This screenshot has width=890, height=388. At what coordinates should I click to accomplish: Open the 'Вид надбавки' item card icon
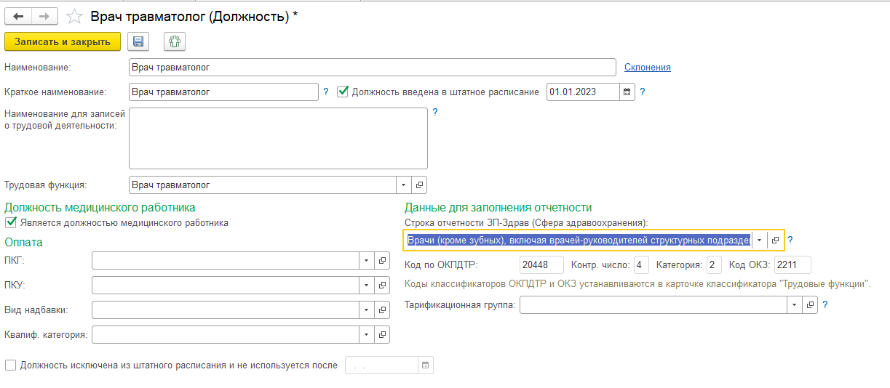382,310
